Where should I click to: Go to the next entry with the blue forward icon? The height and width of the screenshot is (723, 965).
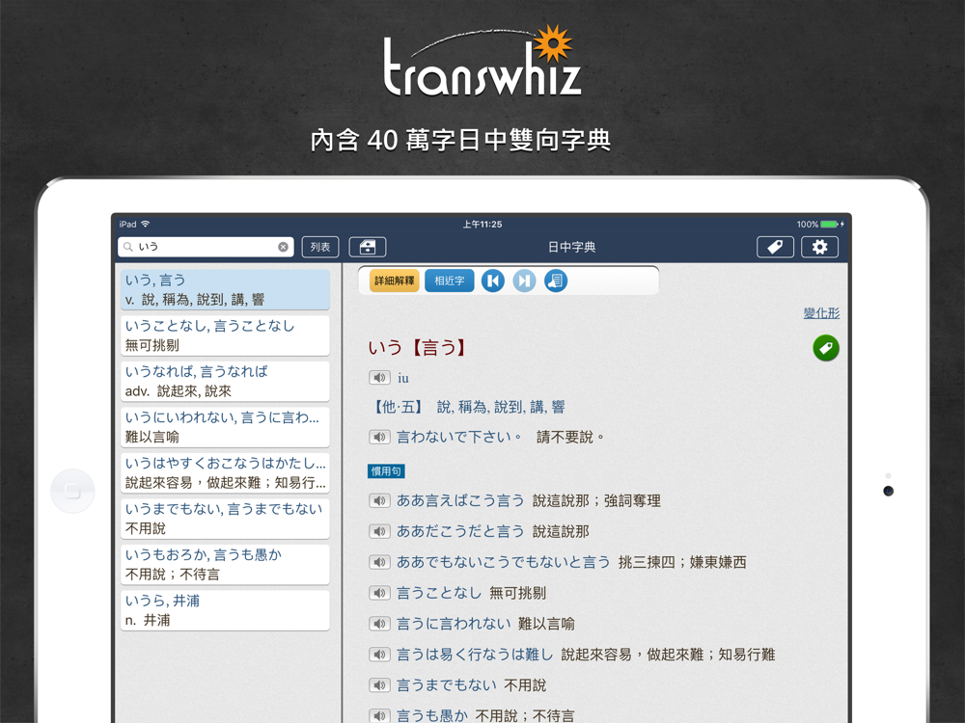tap(524, 281)
